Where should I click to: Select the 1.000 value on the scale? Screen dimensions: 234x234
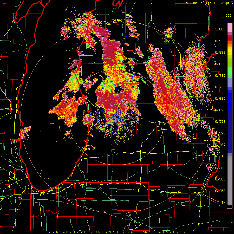coord(220,29)
